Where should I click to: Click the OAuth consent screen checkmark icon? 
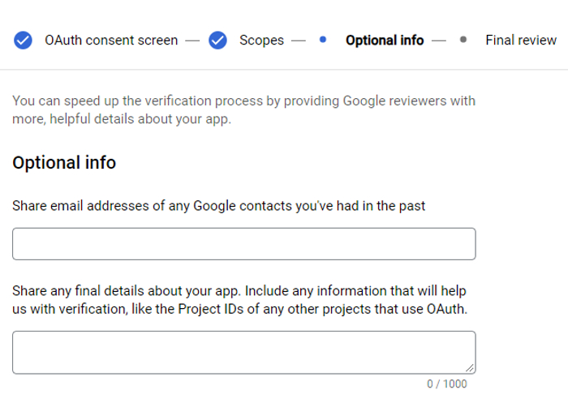(23, 41)
